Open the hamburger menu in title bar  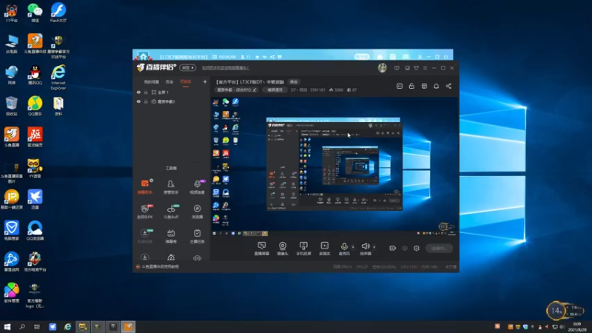(425, 68)
